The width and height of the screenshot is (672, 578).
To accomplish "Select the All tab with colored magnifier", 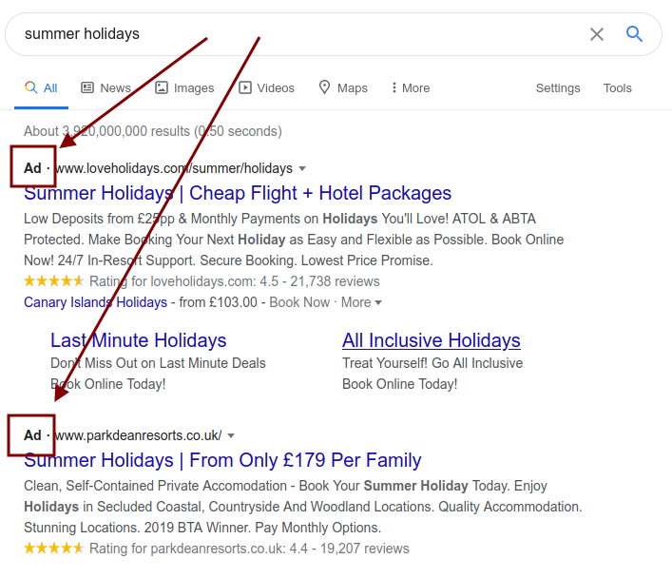I will tap(41, 87).
